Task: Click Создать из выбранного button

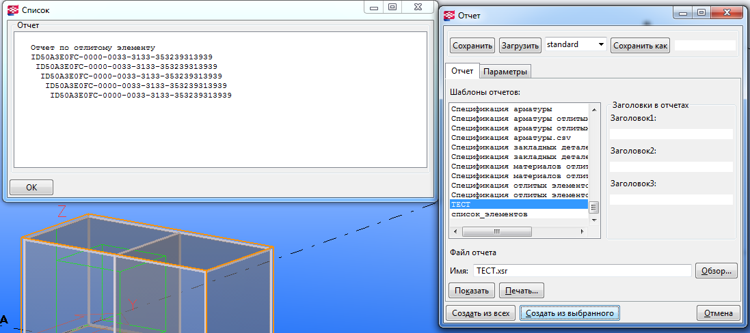Action: 570,313
